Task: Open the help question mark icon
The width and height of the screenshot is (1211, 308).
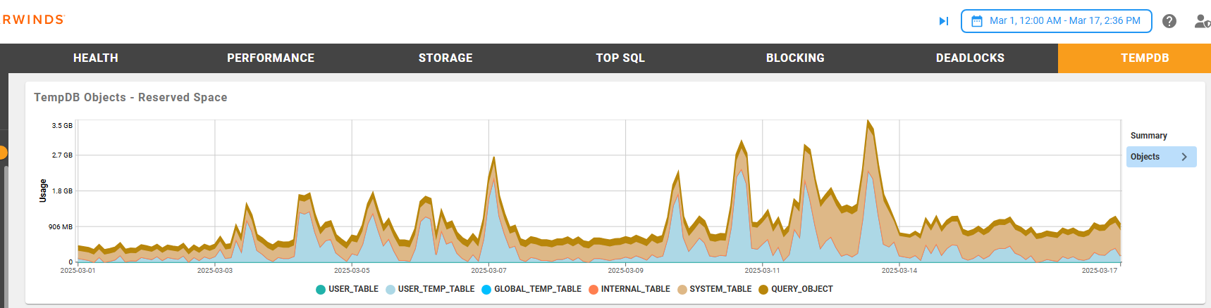Action: (x=1169, y=21)
